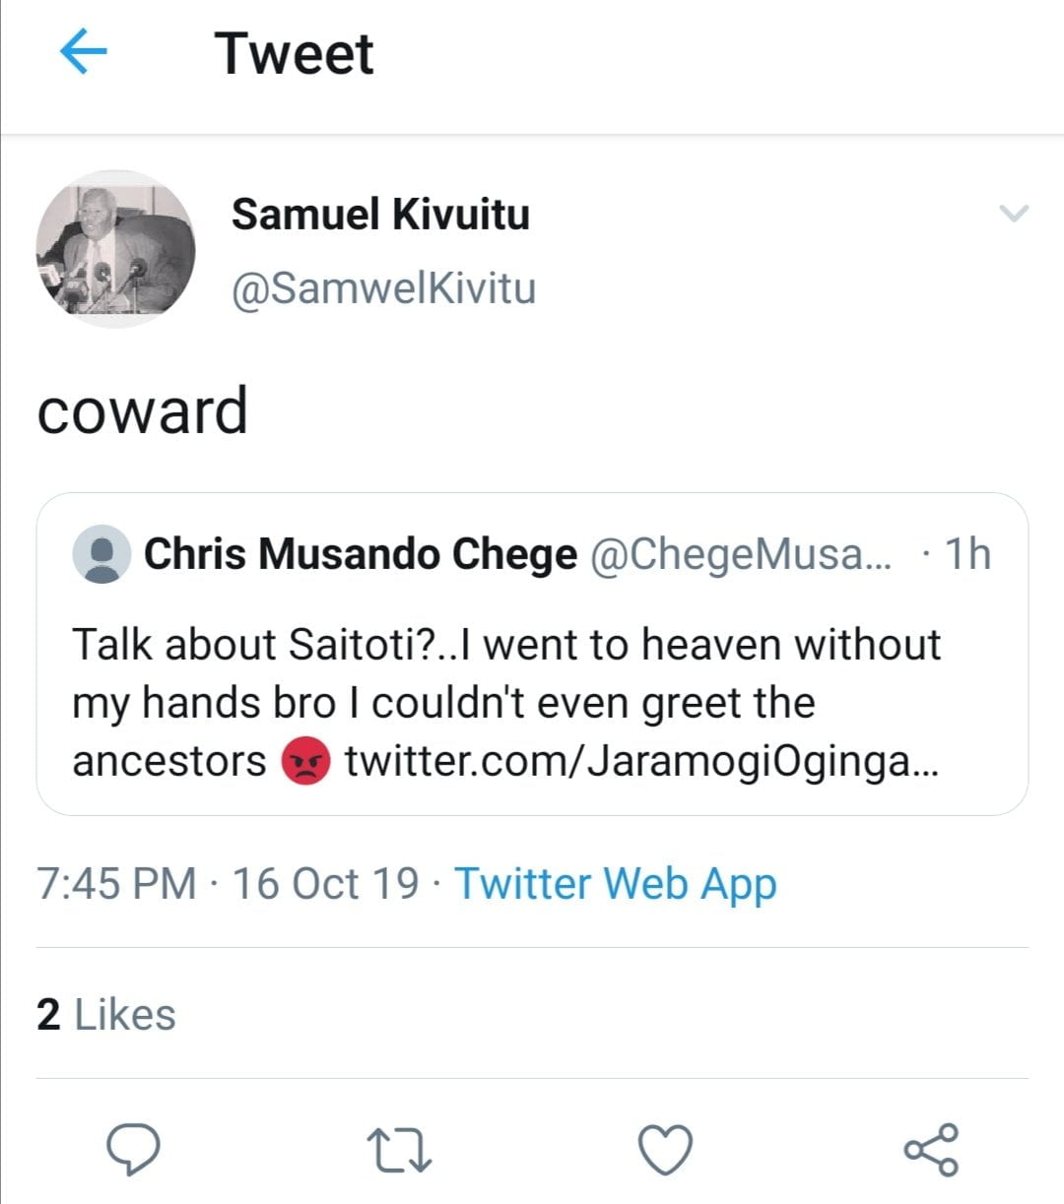Reply using the comment bubble icon
The image size is (1064, 1204).
coord(134,1149)
